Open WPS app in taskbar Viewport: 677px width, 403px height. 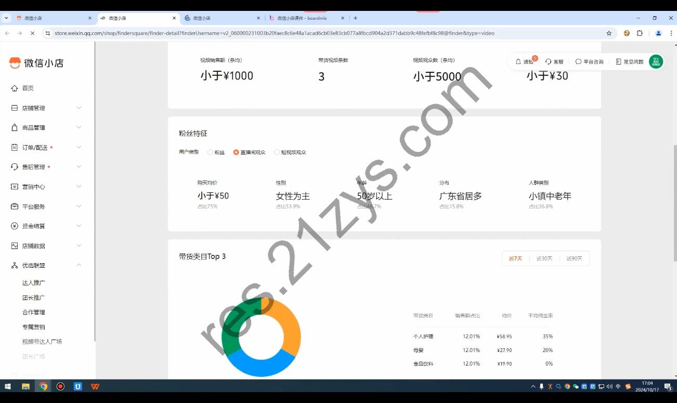(95, 386)
